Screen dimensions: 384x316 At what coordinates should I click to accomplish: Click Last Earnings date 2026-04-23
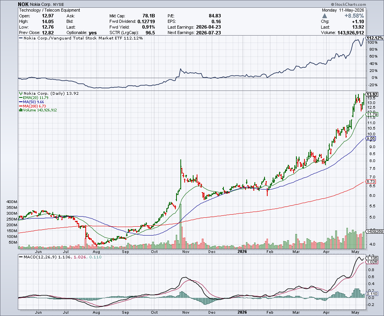(x=208, y=27)
